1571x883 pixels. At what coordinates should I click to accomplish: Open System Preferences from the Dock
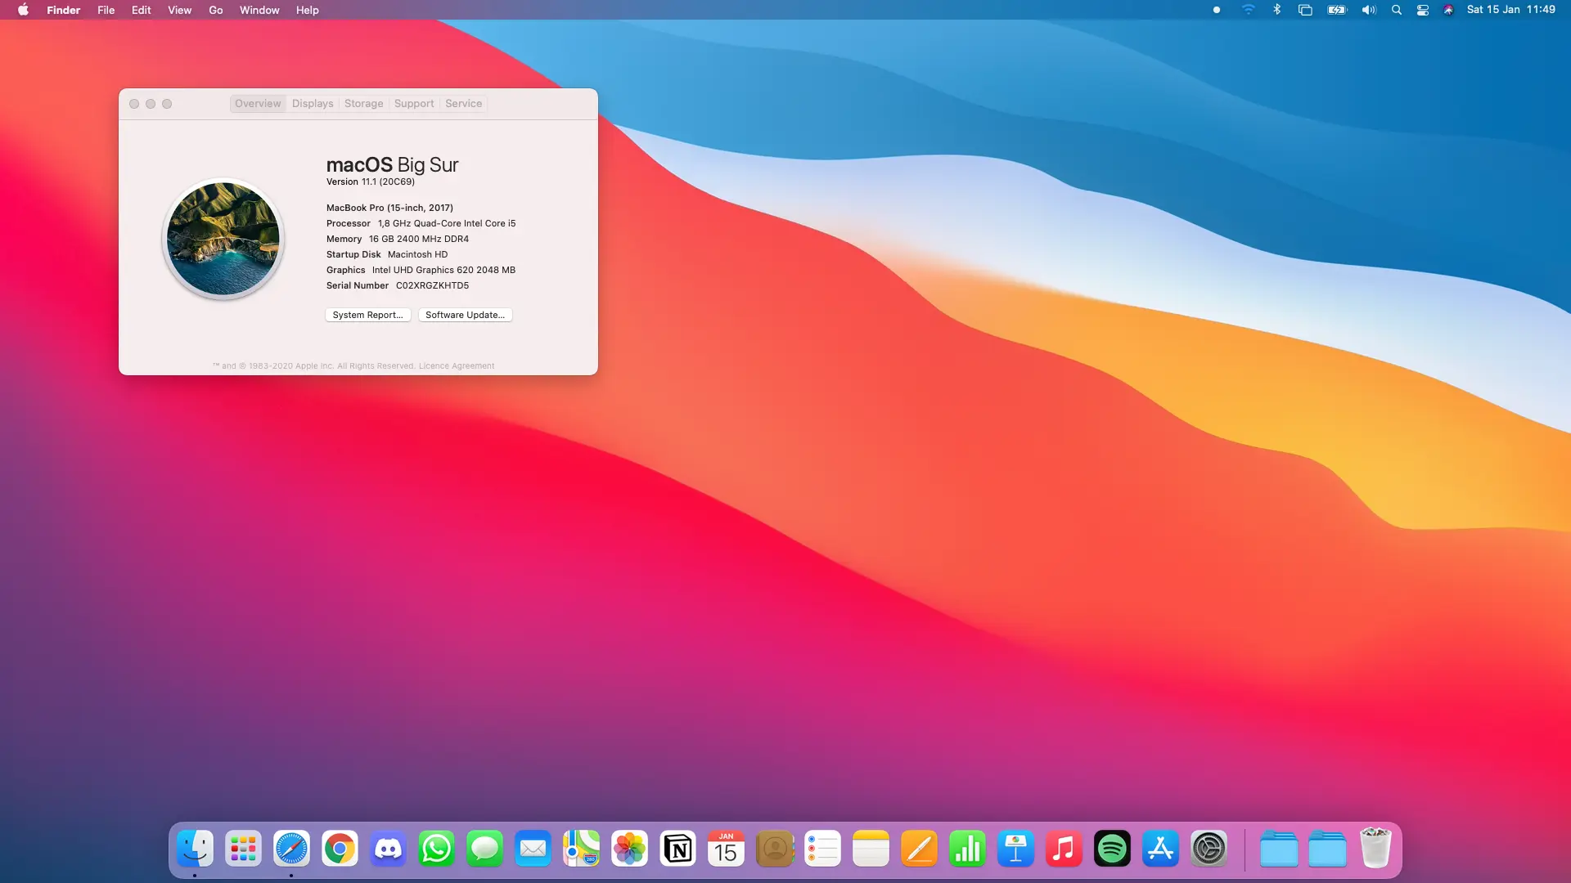[1209, 849]
